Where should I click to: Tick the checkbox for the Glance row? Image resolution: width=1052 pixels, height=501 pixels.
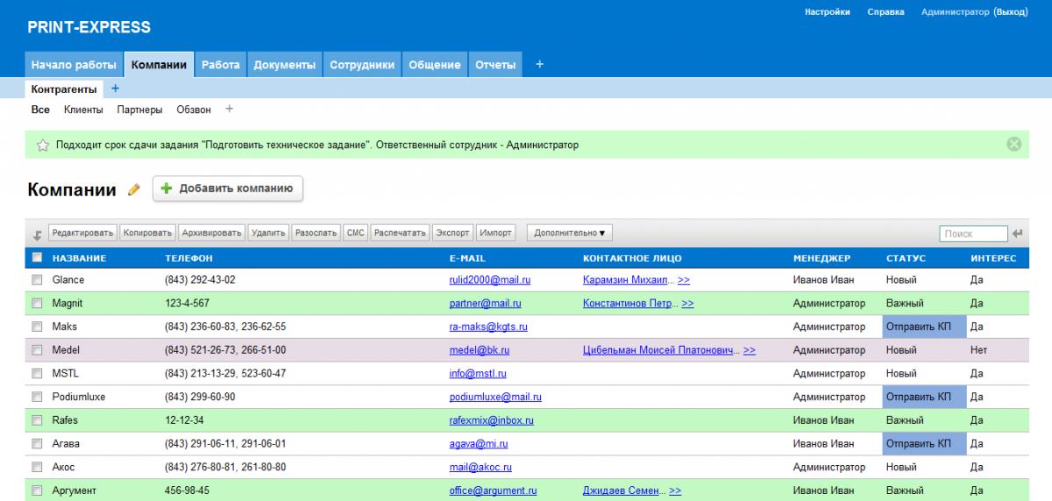point(37,280)
